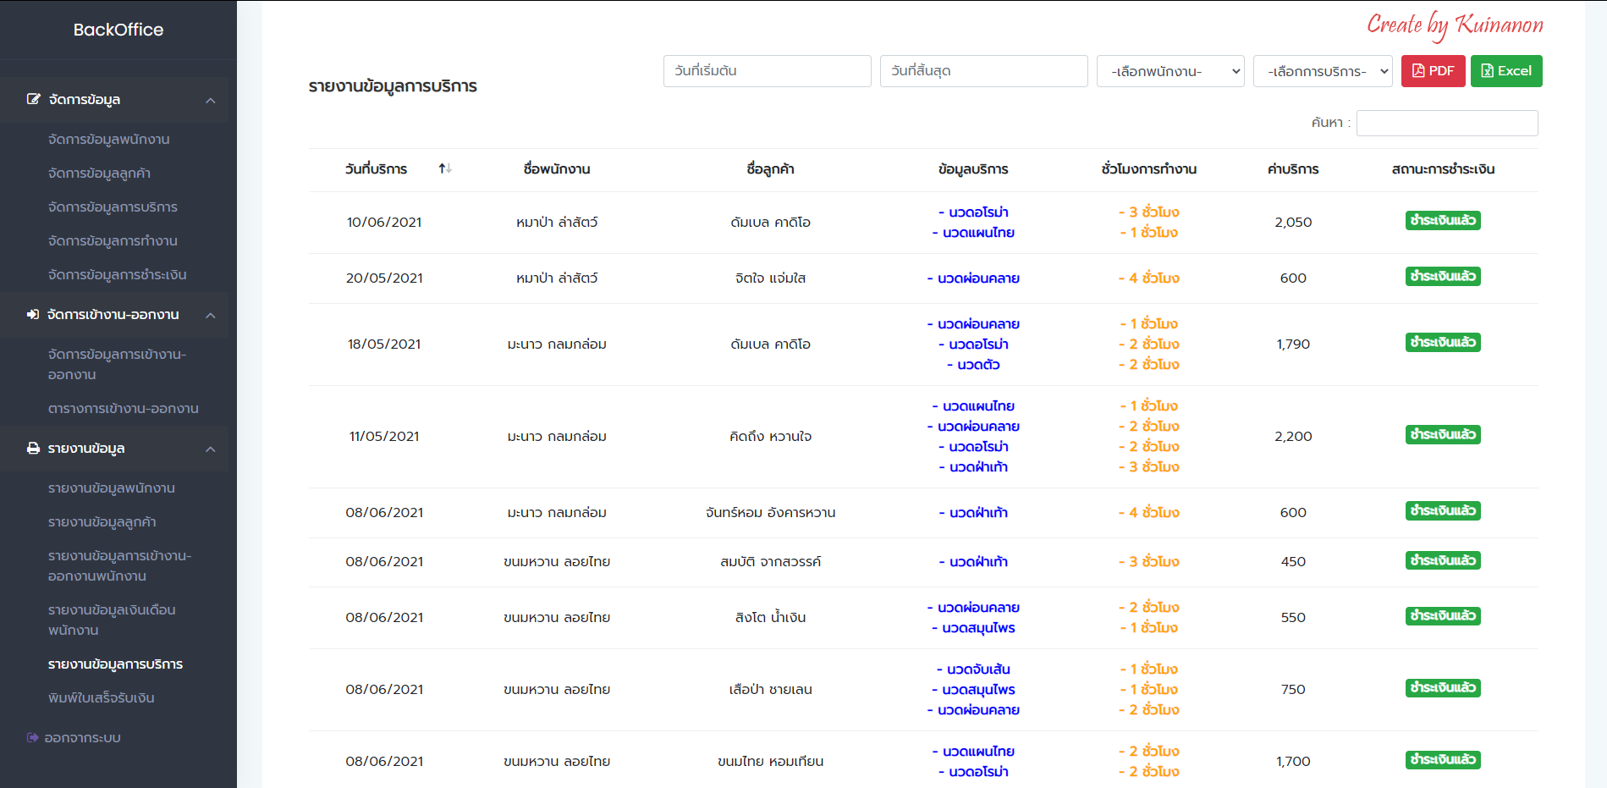This screenshot has height=788, width=1607.
Task: Click the sort arrows icon in วันที่บริการ column
Action: click(445, 169)
